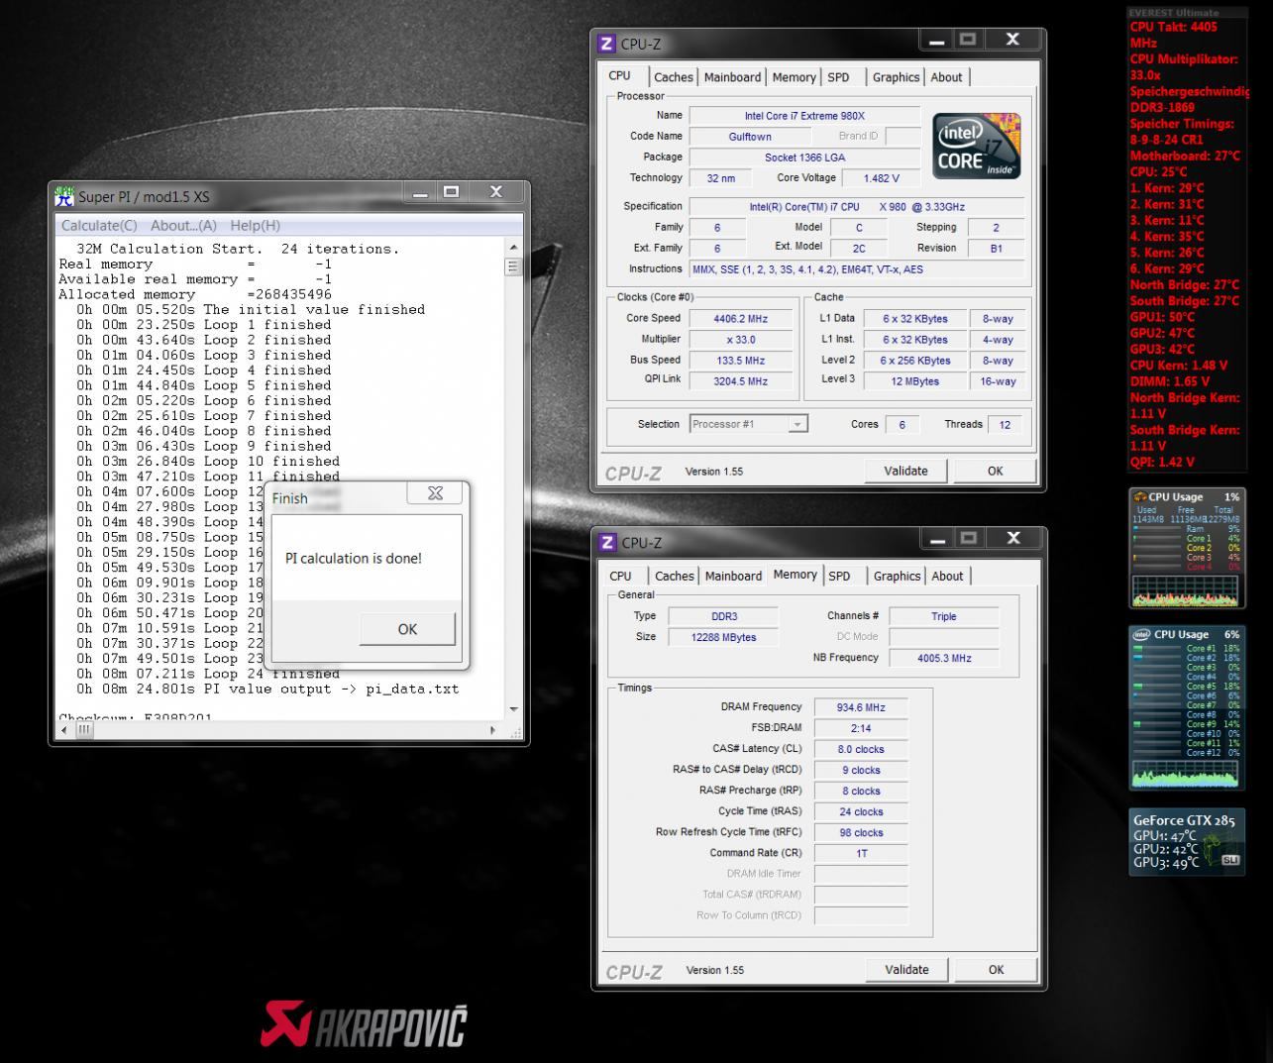Click the Intel Core i7 logo in CPU-Z
Image resolution: width=1273 pixels, height=1063 pixels.
pyautogui.click(x=976, y=146)
